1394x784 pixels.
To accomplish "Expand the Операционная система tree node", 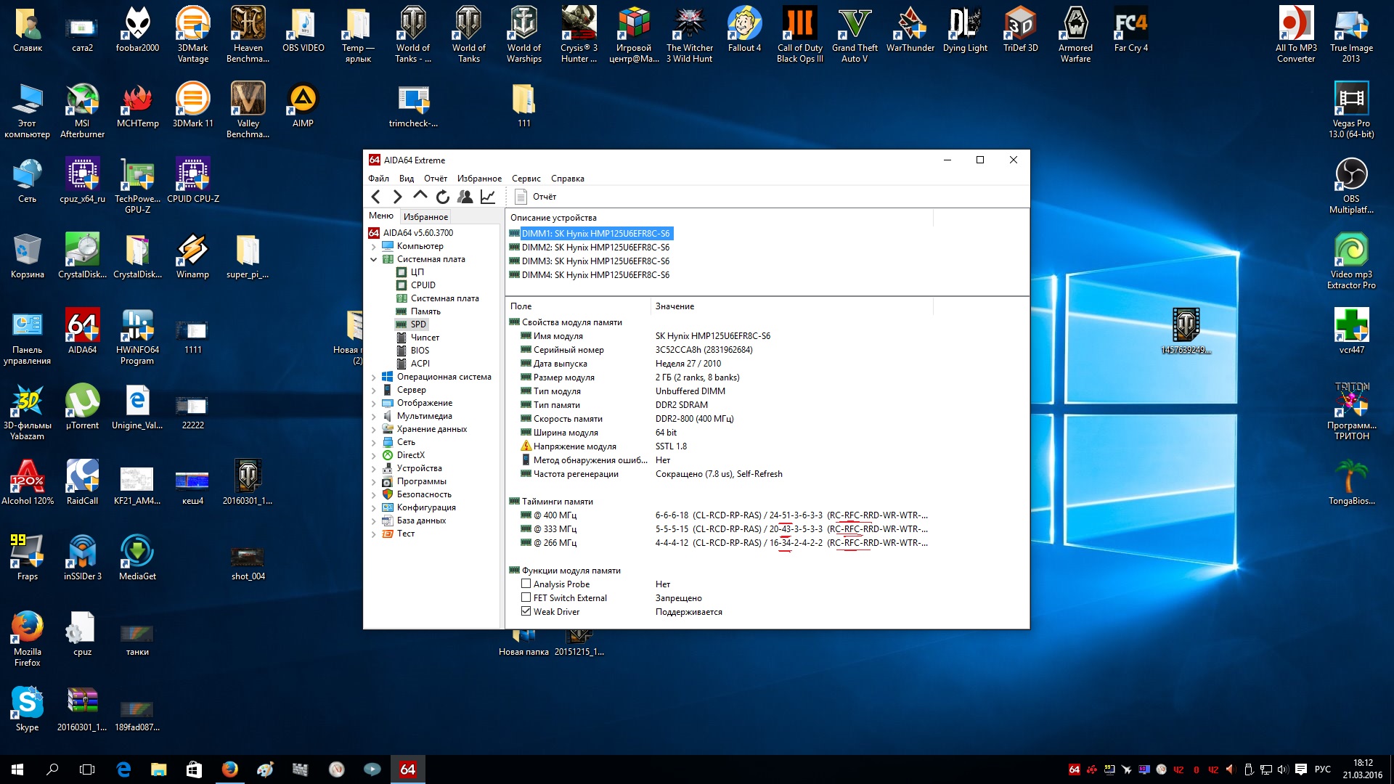I will (x=374, y=377).
